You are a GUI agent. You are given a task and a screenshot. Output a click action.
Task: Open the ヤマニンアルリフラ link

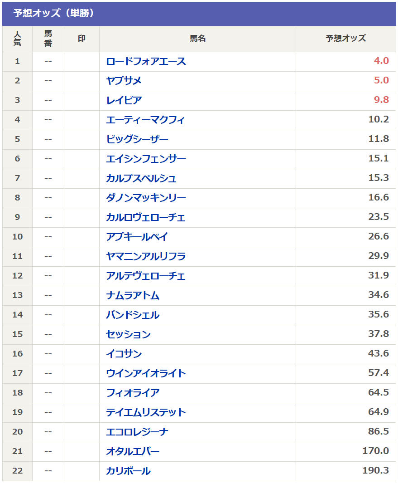(146, 256)
